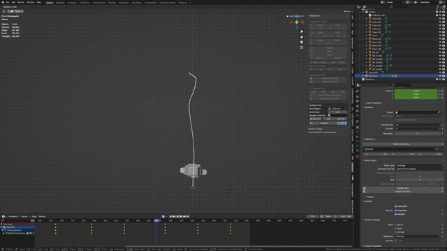Viewport: 447px width, 251px height.
Task: Toggle the Show In Renders checkbox
Action: coord(395,214)
